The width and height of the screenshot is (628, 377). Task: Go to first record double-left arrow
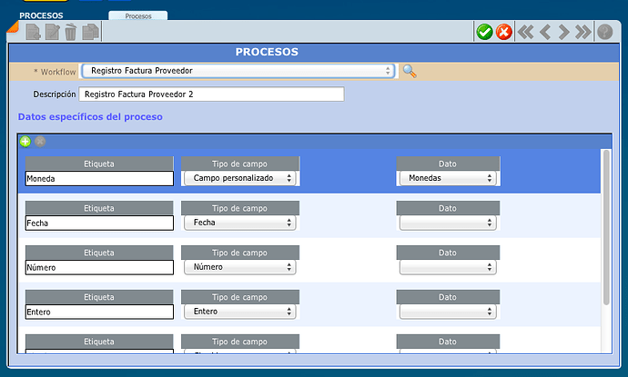(x=525, y=32)
